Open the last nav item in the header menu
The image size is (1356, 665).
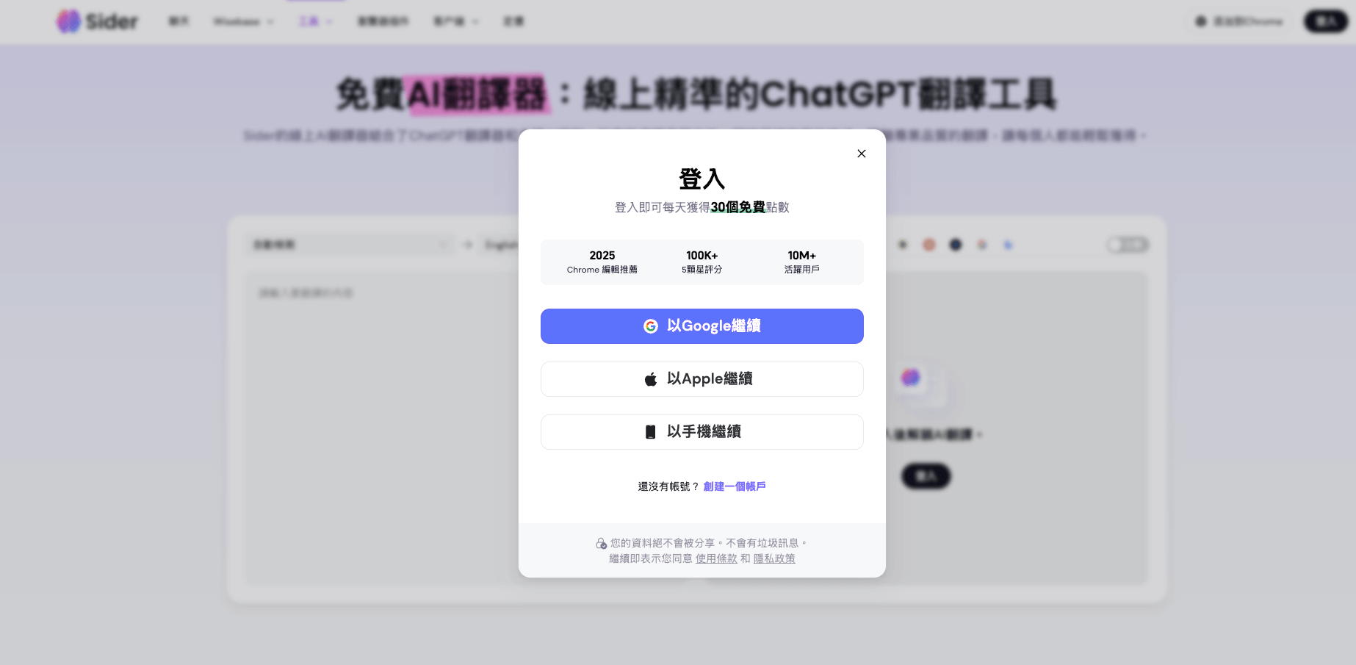click(513, 21)
